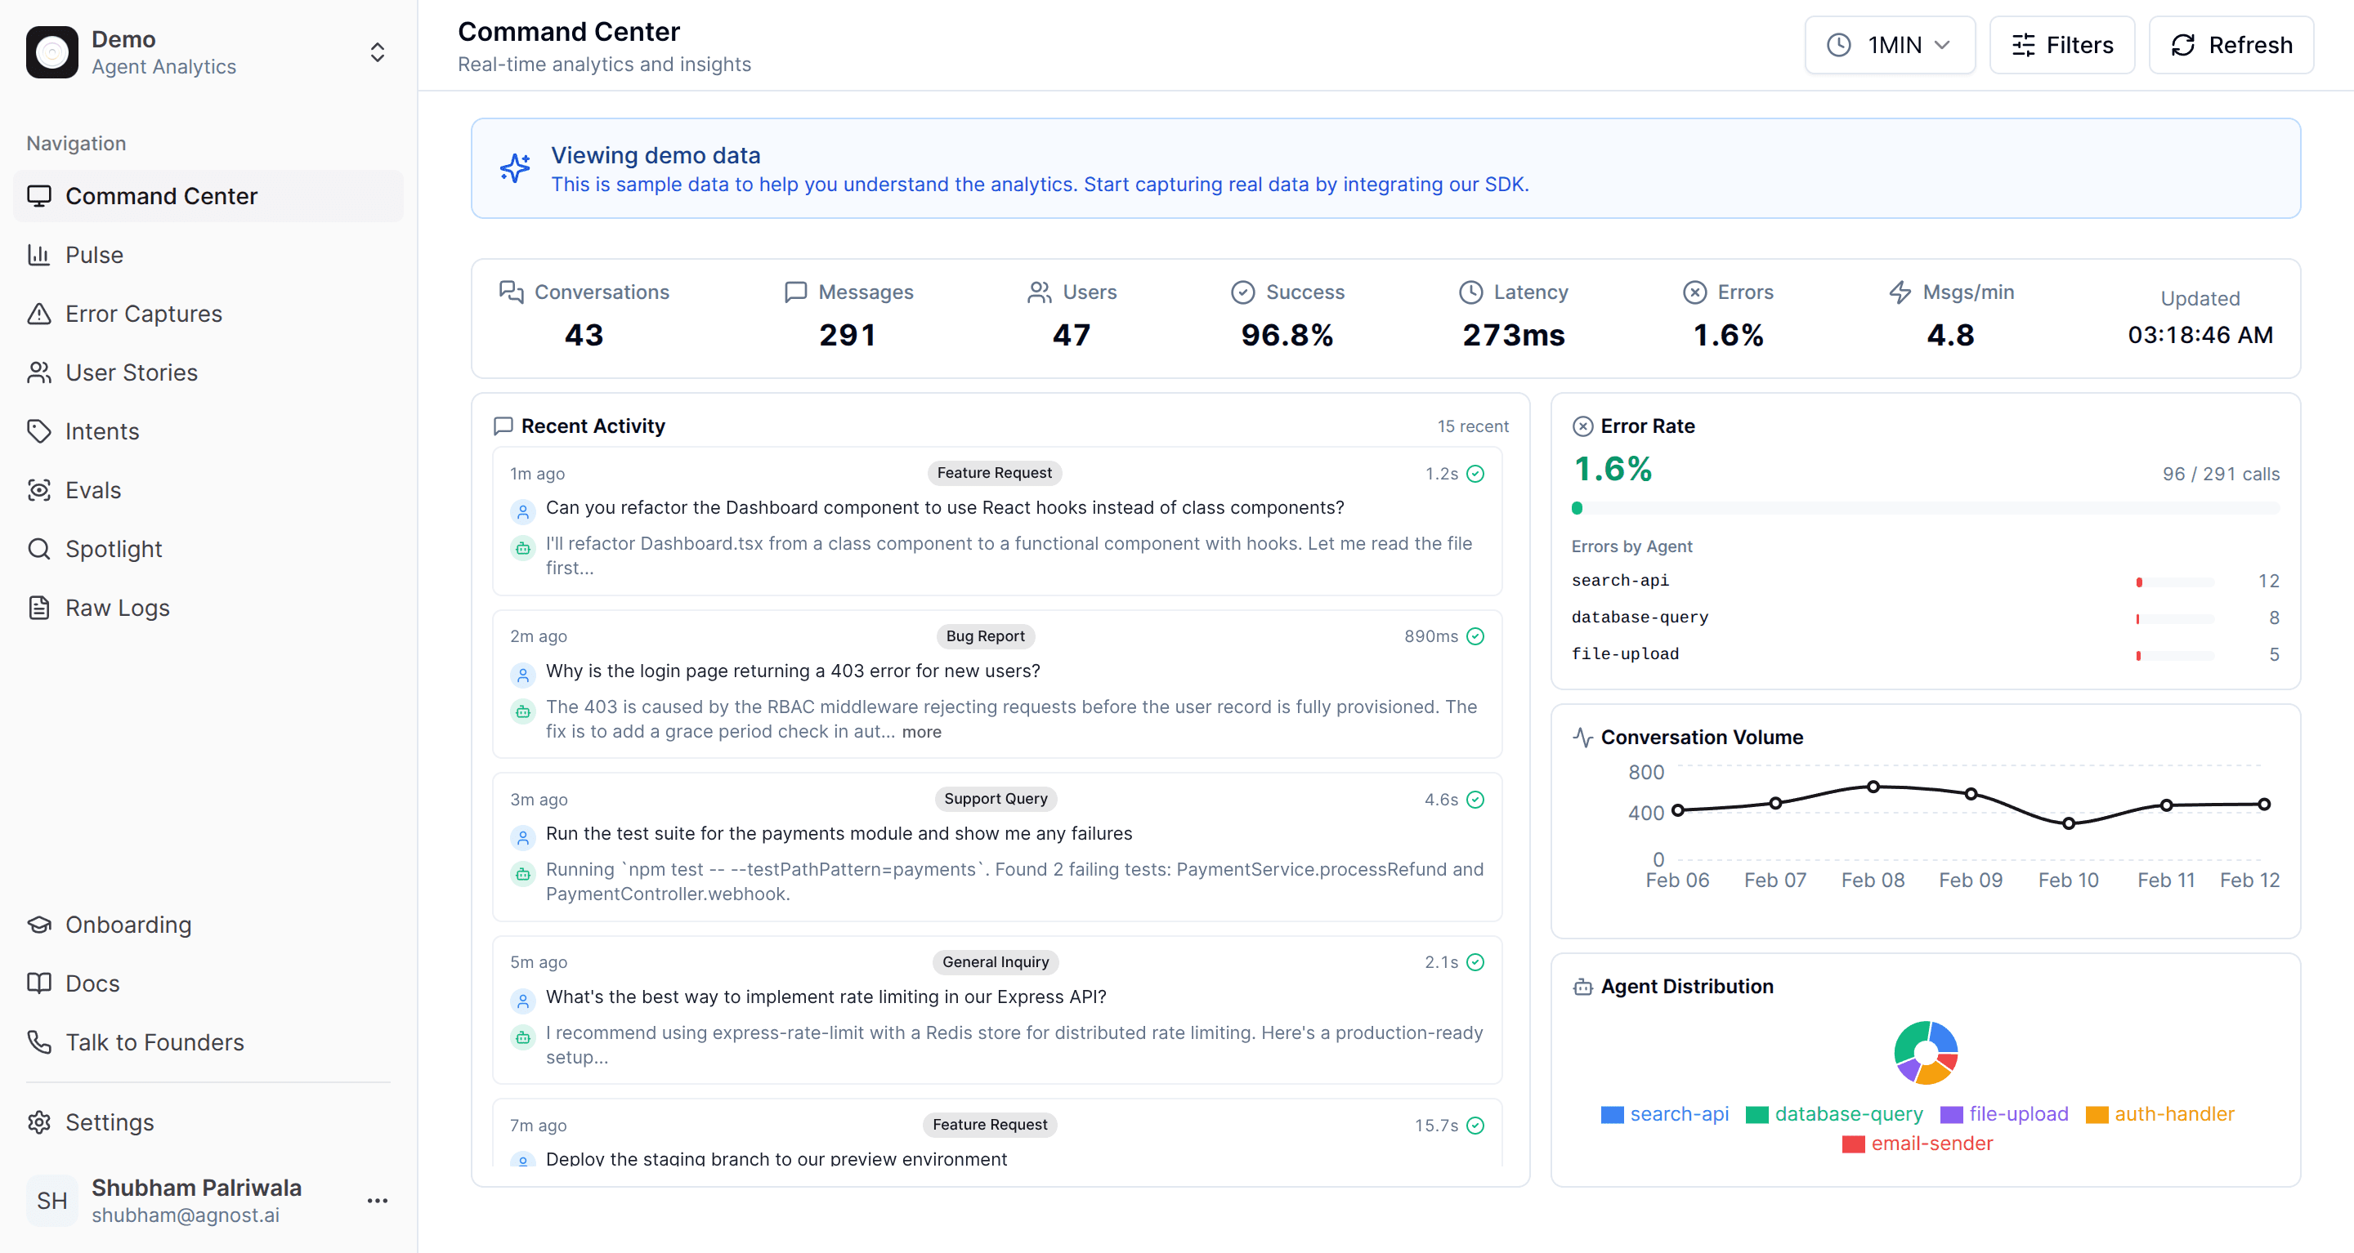Click the Agent Distribution donut chart

pos(1925,1052)
